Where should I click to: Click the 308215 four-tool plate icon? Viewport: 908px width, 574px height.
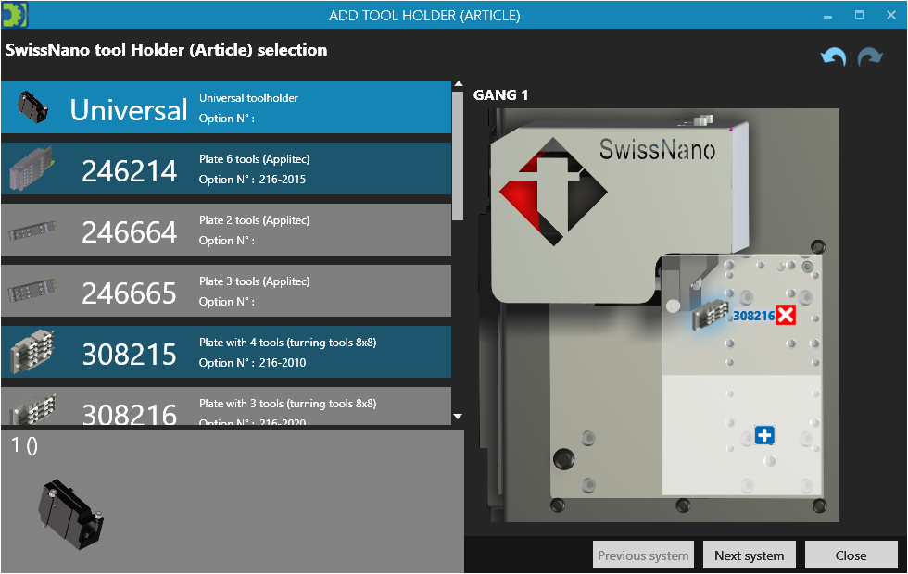tap(33, 353)
